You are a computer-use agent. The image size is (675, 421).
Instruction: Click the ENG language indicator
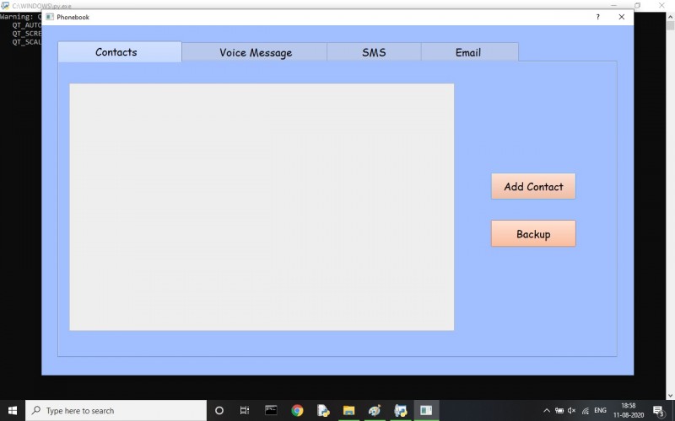pyautogui.click(x=600, y=411)
